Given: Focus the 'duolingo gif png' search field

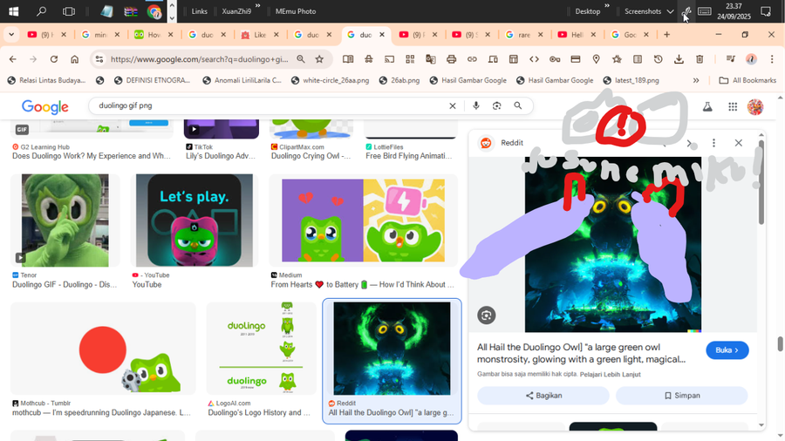Looking at the screenshot, I should (x=270, y=106).
